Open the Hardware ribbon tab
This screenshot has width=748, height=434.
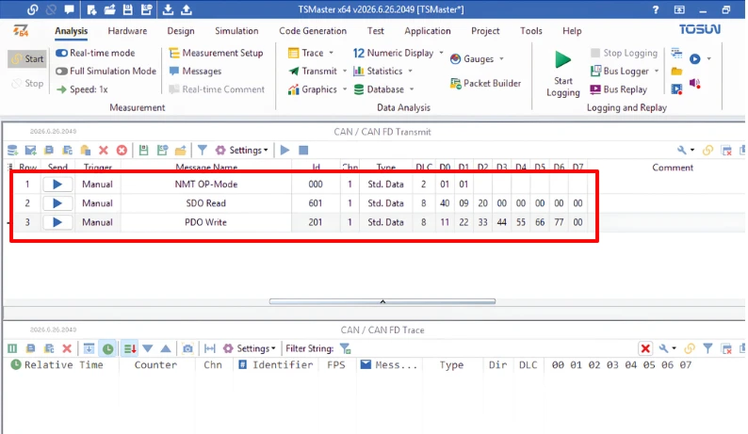pos(127,31)
